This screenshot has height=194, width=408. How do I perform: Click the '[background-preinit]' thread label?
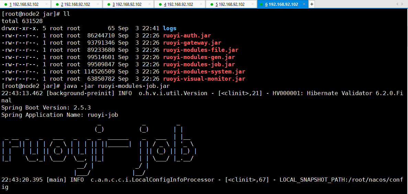[x=80, y=93]
